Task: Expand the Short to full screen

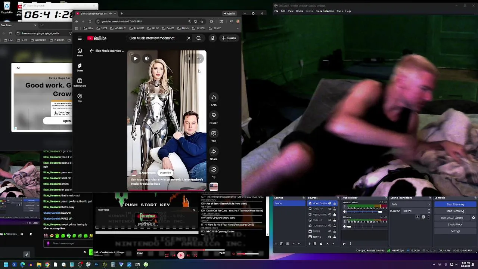Action: (x=199, y=59)
